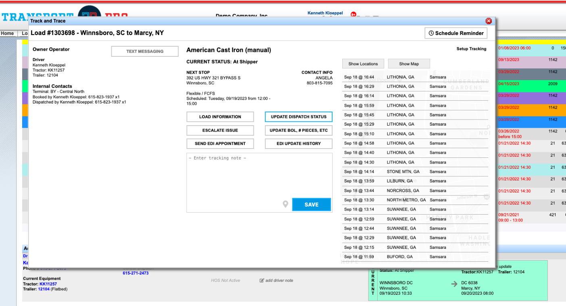566x306 pixels.
Task: Click the 01/08/2023 06:00 date cell
Action: [x=514, y=48]
